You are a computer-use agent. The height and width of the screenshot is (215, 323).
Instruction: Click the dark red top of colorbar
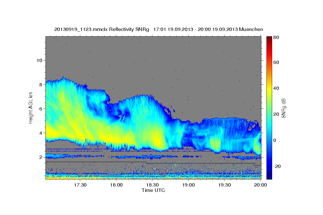coord(269,38)
